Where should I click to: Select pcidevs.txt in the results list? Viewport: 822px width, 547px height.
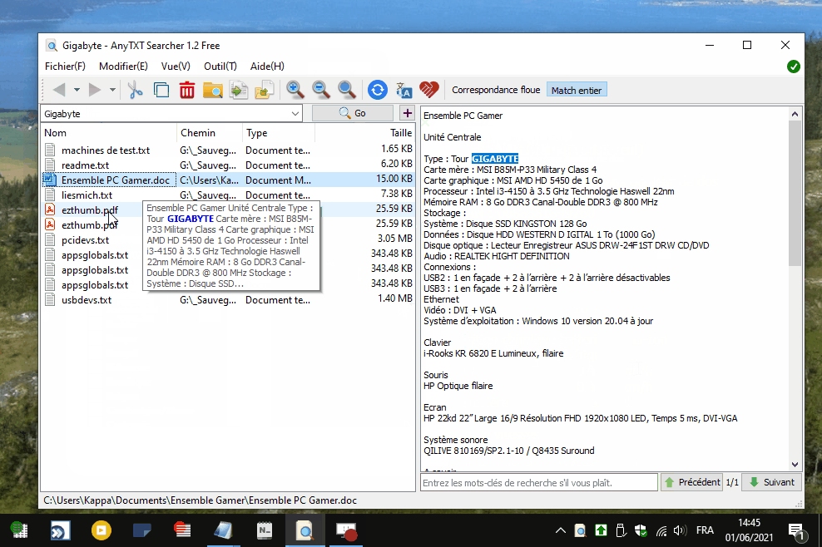pos(85,240)
